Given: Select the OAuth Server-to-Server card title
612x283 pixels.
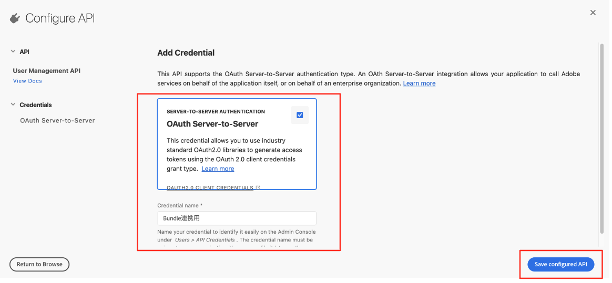Looking at the screenshot, I should coord(212,124).
